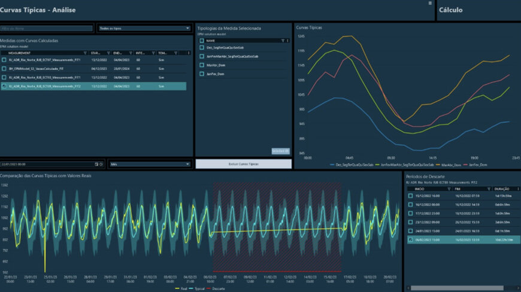Check the Dez_SegTerQuaQuiSexSab typology checkbox
521x292 pixels.
coord(202,48)
